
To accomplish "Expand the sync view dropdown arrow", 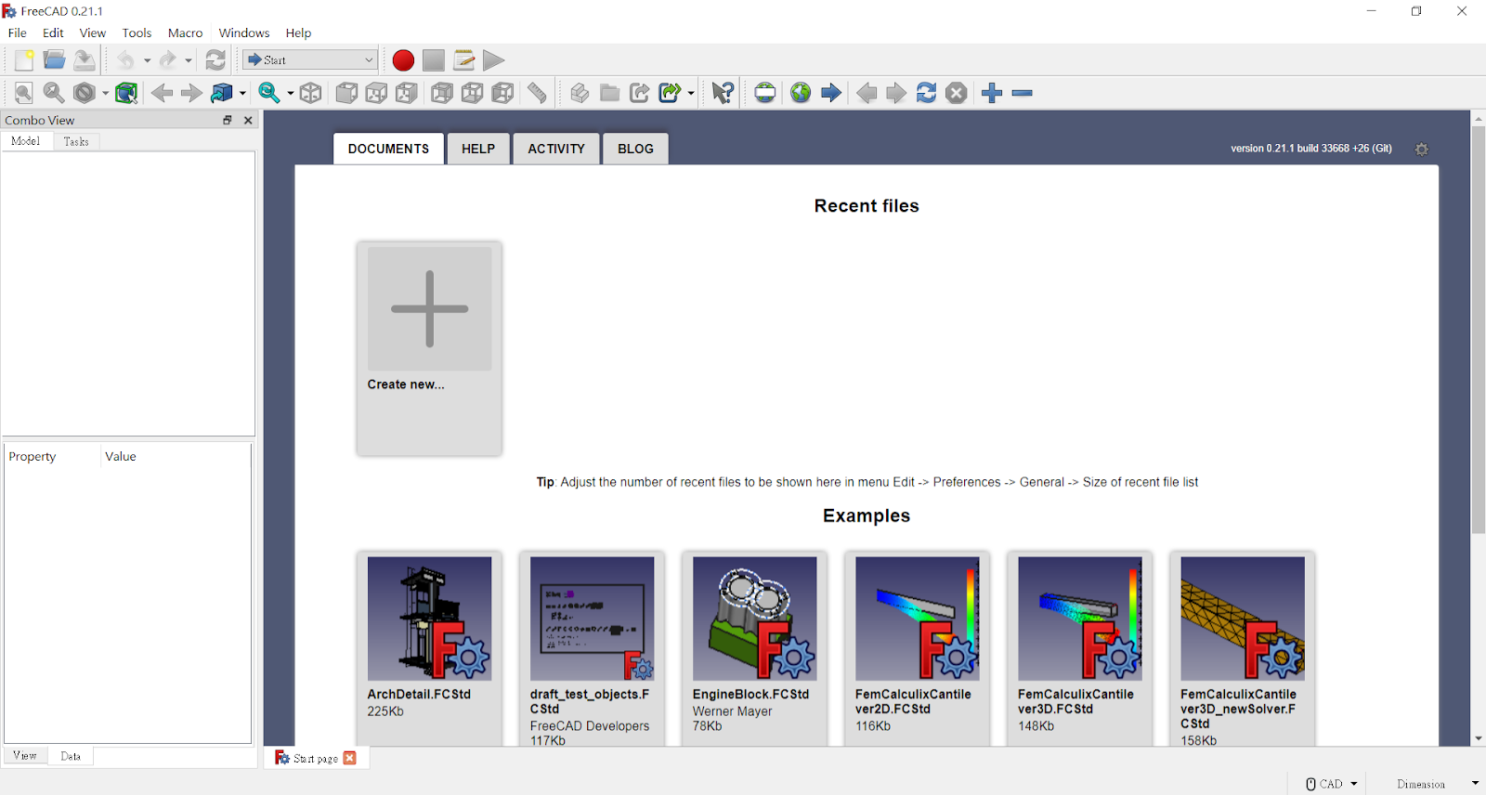I will click(x=290, y=94).
